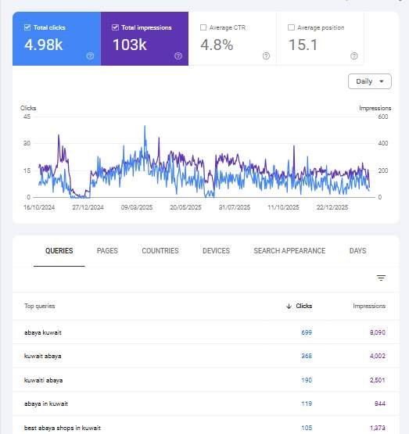Enable the Average position checkbox
The width and height of the screenshot is (409, 434).
click(291, 27)
